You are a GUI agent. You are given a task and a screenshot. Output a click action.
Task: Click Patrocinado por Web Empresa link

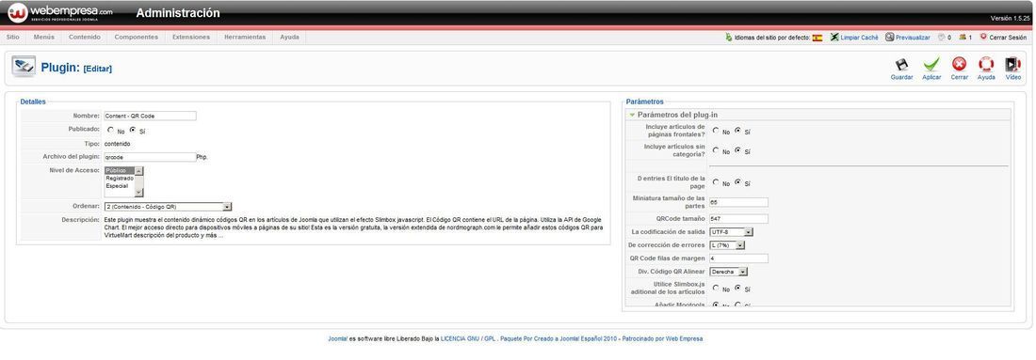tap(663, 339)
